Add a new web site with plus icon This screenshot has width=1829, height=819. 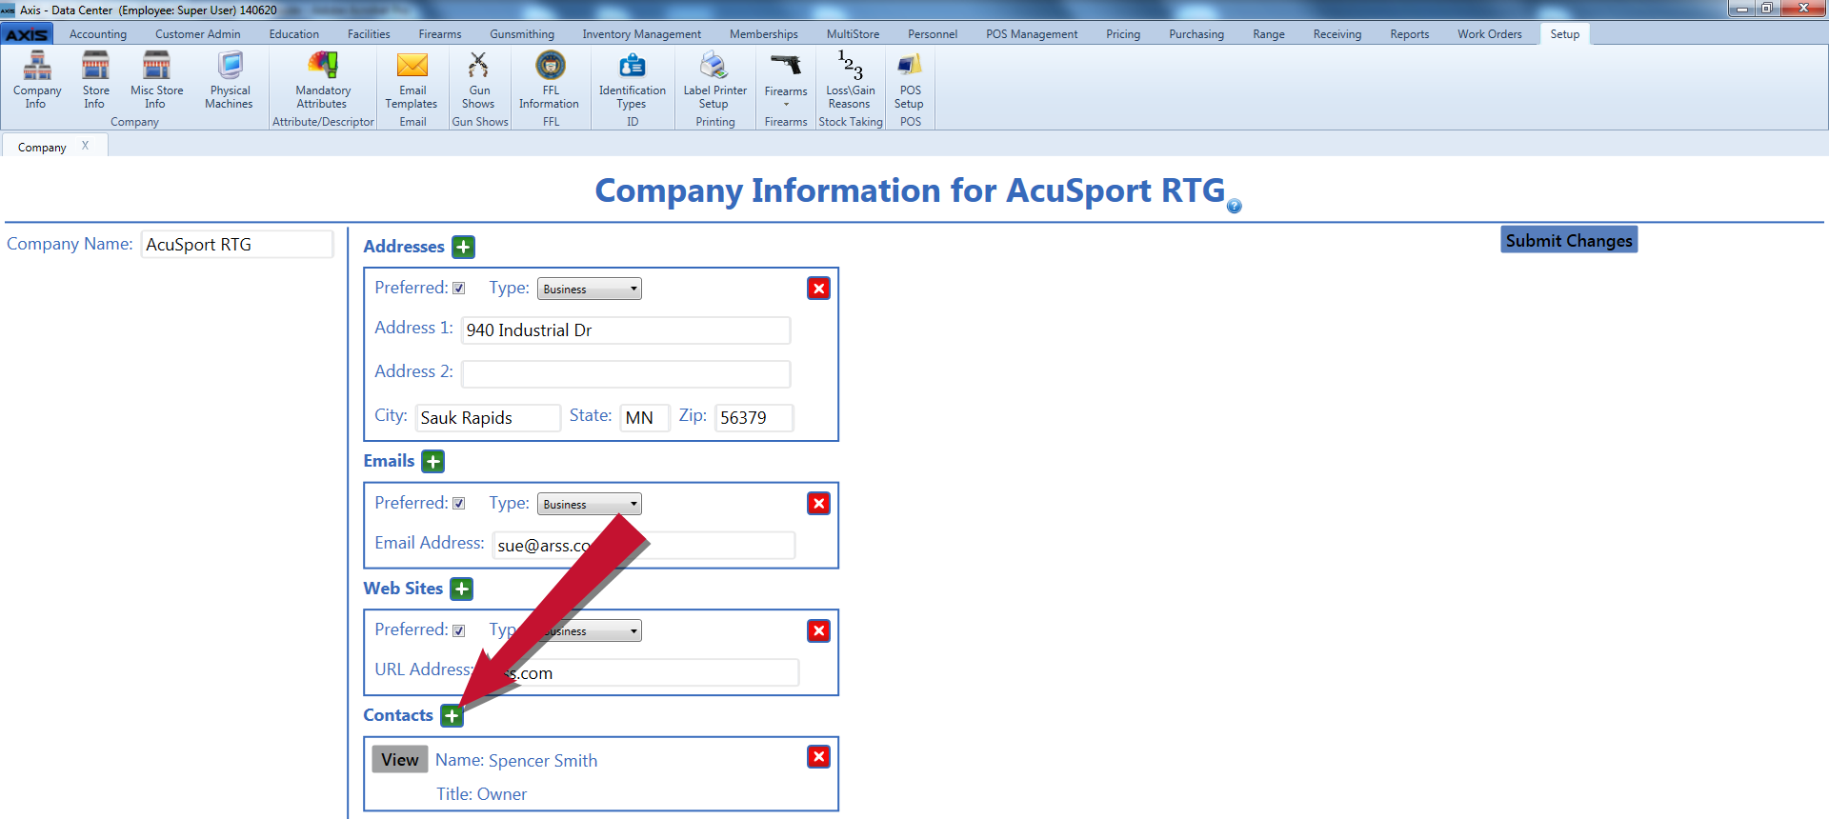461,589
